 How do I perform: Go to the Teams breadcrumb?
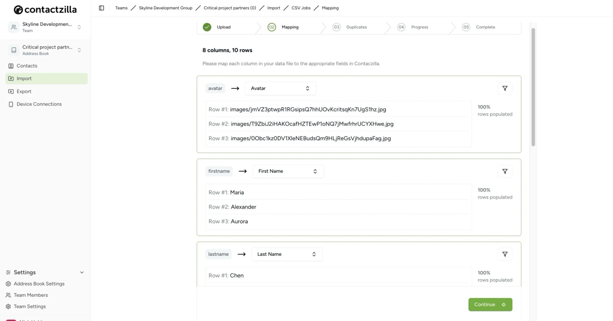point(121,8)
